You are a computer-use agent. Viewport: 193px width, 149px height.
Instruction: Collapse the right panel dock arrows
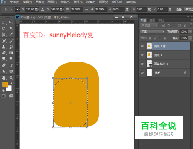(188, 17)
